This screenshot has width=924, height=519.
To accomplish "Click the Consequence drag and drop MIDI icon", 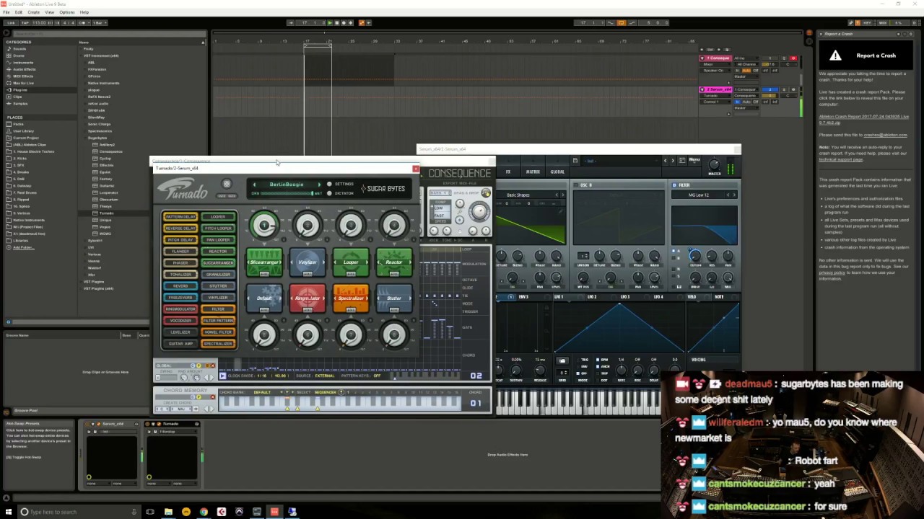I will tap(486, 192).
